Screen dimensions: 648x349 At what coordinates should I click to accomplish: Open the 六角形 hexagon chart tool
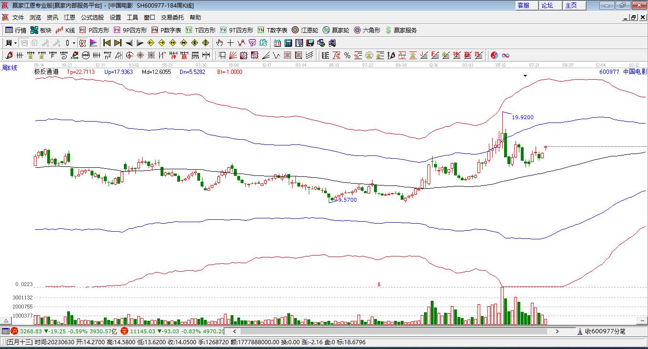pyautogui.click(x=366, y=30)
